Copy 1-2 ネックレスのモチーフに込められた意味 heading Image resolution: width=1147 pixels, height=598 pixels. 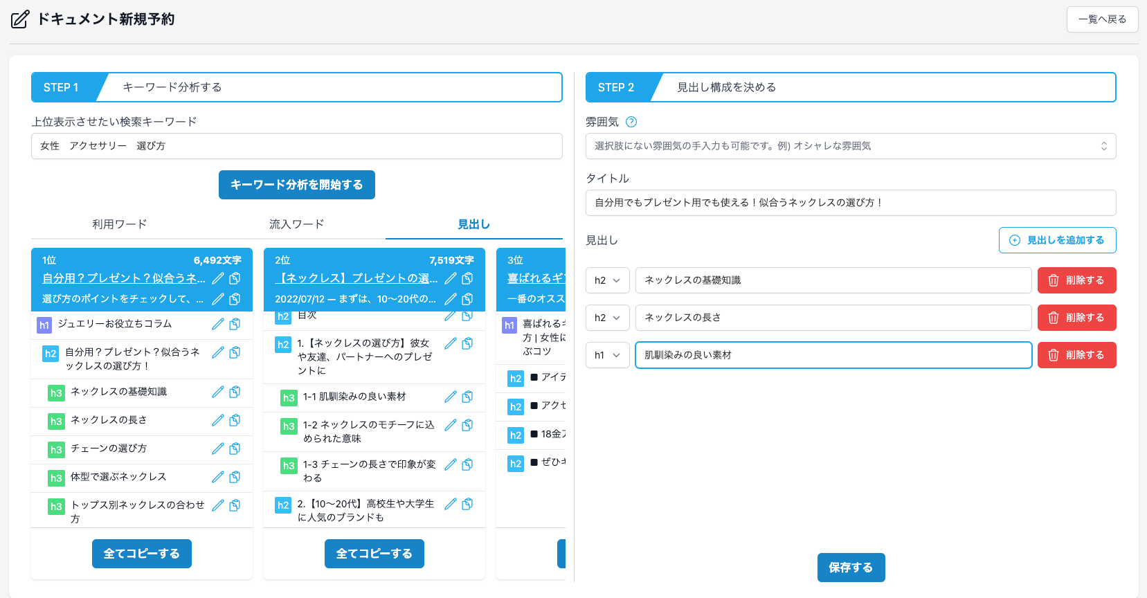coord(468,425)
